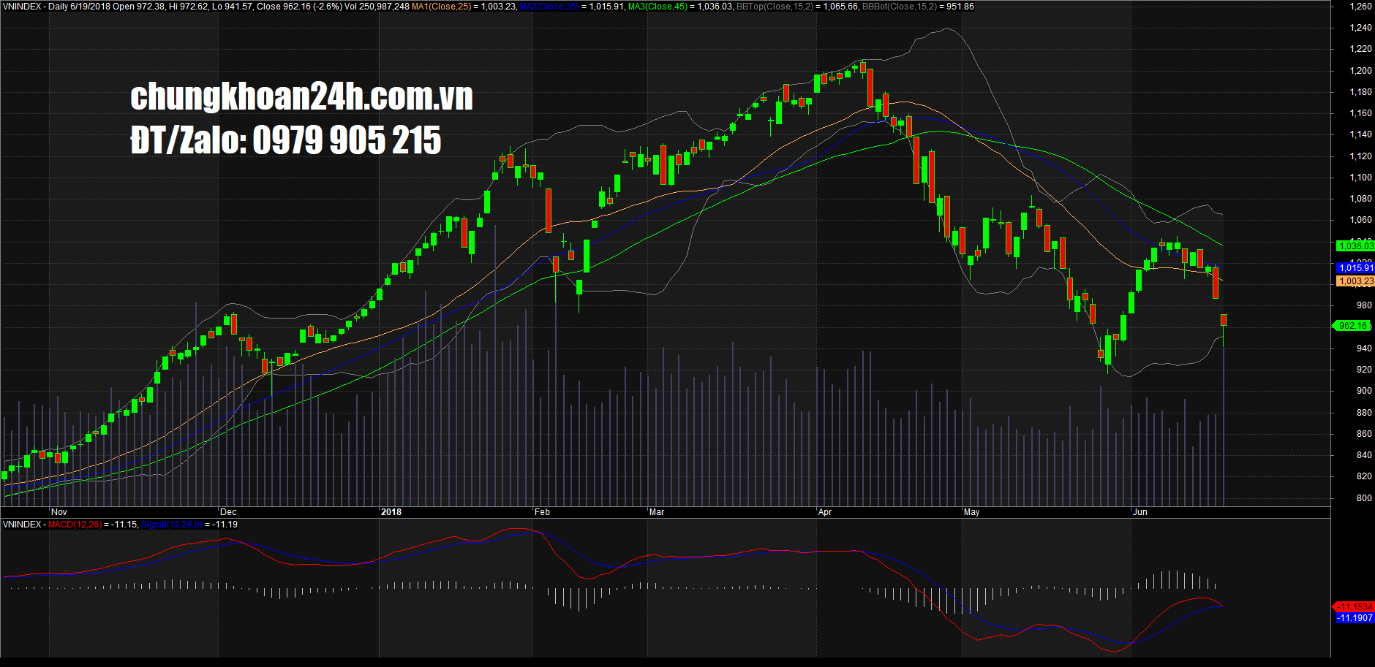Click the Jun marker on time axis
Viewport: 1375px width, 667px height.
1139,512
